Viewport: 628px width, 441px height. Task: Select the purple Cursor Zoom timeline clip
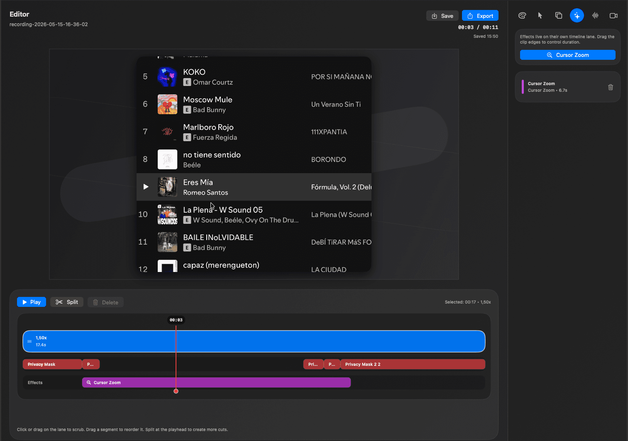216,382
